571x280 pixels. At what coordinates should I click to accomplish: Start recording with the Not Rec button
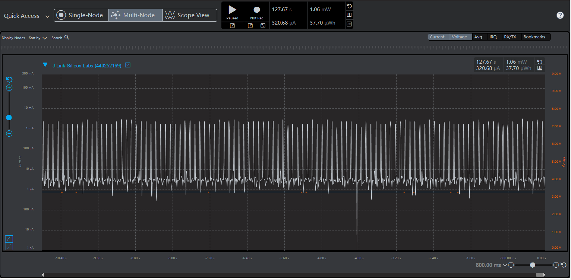click(256, 12)
